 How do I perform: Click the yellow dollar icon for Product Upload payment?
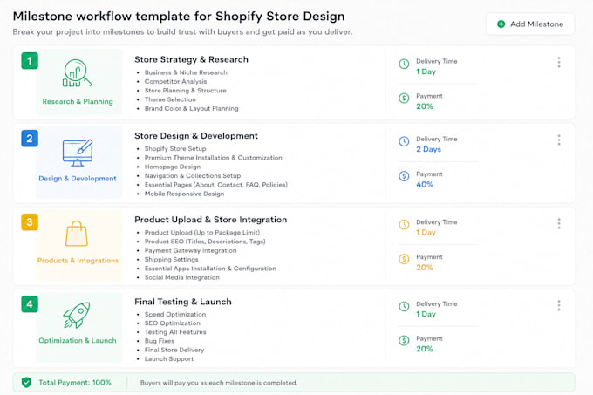click(x=404, y=259)
